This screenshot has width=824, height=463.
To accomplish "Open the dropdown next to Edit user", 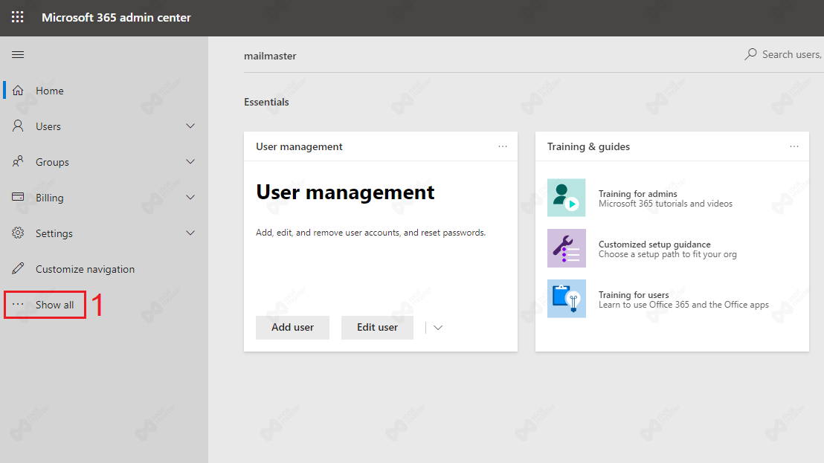I will (x=438, y=328).
